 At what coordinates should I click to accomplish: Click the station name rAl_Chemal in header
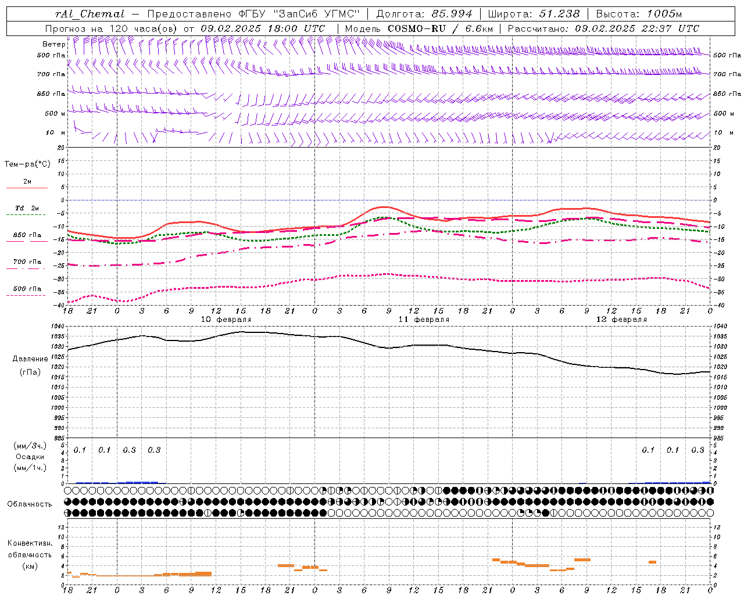(x=90, y=15)
